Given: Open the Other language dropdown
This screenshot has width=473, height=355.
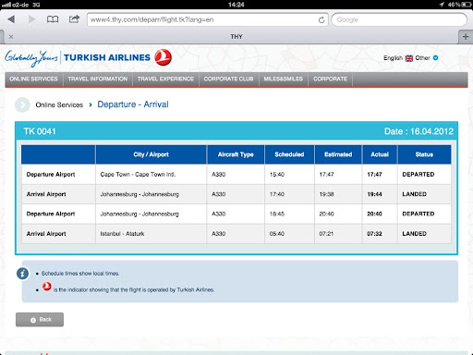Looking at the screenshot, I should tap(427, 58).
